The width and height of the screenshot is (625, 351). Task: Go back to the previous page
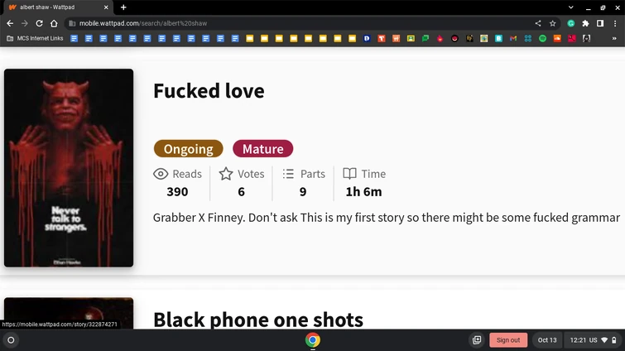pyautogui.click(x=10, y=23)
